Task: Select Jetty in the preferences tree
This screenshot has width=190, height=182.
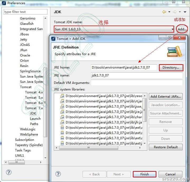Action: (23, 40)
